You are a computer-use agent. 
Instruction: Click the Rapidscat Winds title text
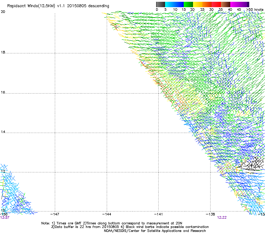point(58,6)
